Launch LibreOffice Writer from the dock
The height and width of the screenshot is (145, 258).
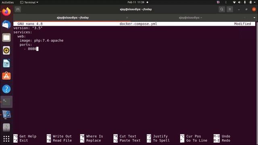point(6,63)
